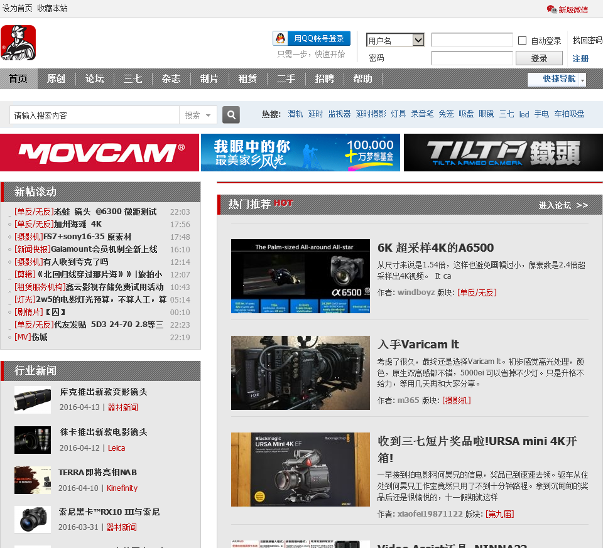
Task: Open author link xiaofei19871122
Action: coord(430,514)
